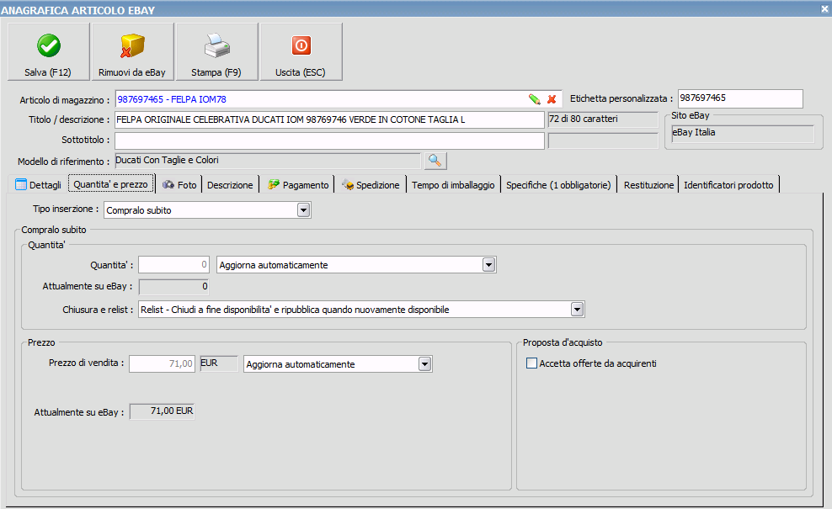Screen dimensions: 832x509
Task: Click into the Titolo / descrizione field
Action: point(329,119)
